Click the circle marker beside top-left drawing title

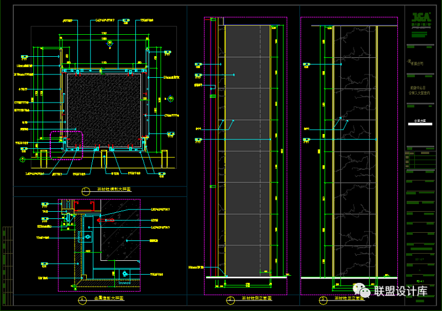[x=85, y=191]
